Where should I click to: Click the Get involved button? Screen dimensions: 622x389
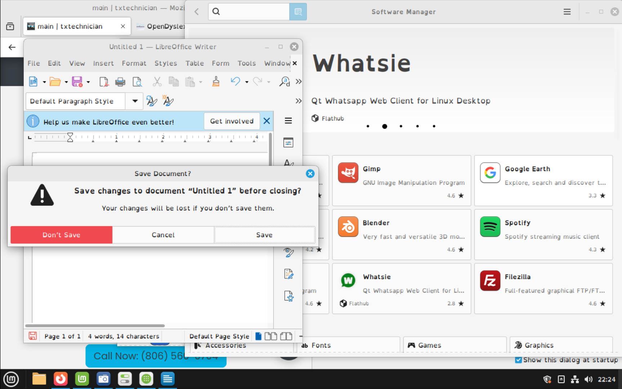[x=232, y=121]
